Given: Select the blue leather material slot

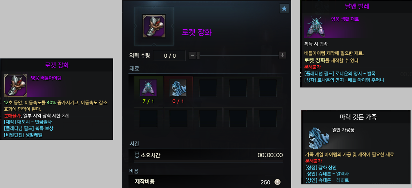Looking at the screenshot, I should coord(178,88).
